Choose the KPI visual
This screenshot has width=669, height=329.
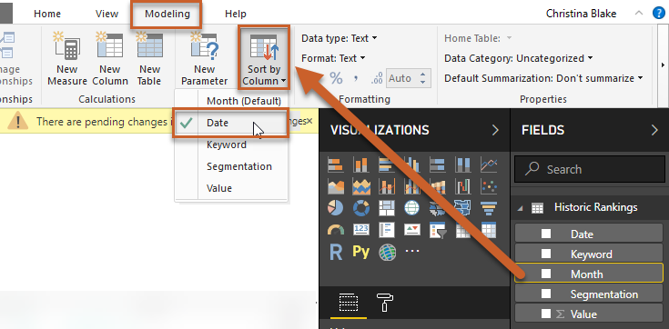[x=411, y=230]
